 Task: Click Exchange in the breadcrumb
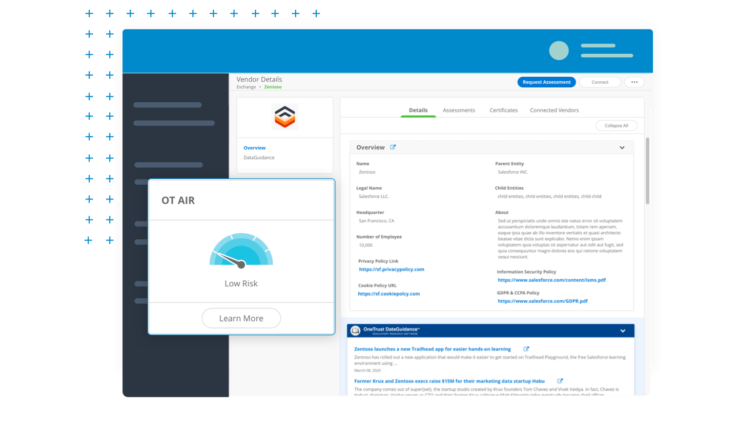pyautogui.click(x=246, y=87)
